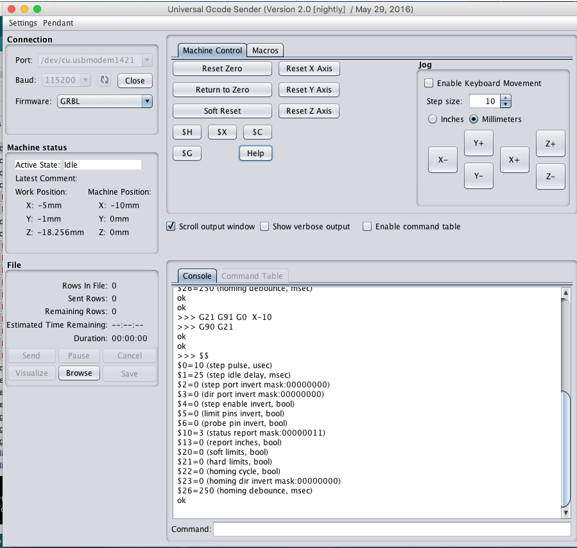Image resolution: width=577 pixels, height=548 pixels.
Task: Toggle check mode with $C button
Action: [x=257, y=132]
